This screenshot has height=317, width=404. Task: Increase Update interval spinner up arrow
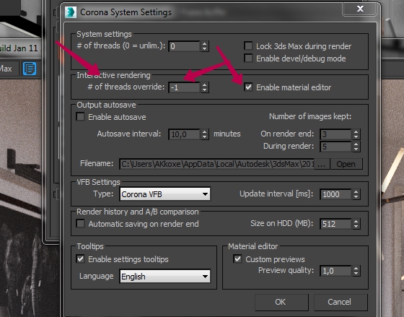point(356,191)
